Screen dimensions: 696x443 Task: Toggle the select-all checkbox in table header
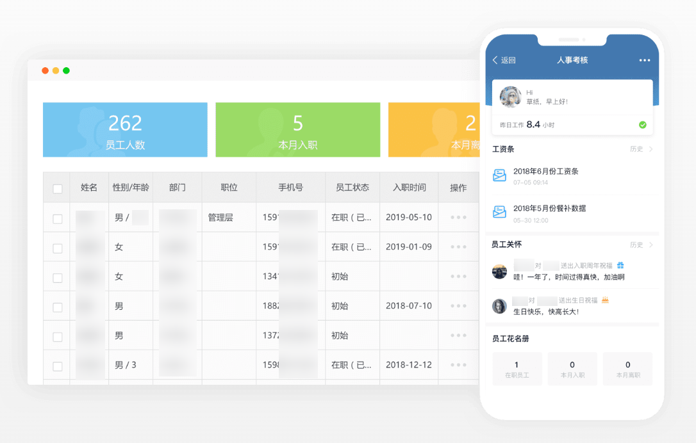coord(58,188)
